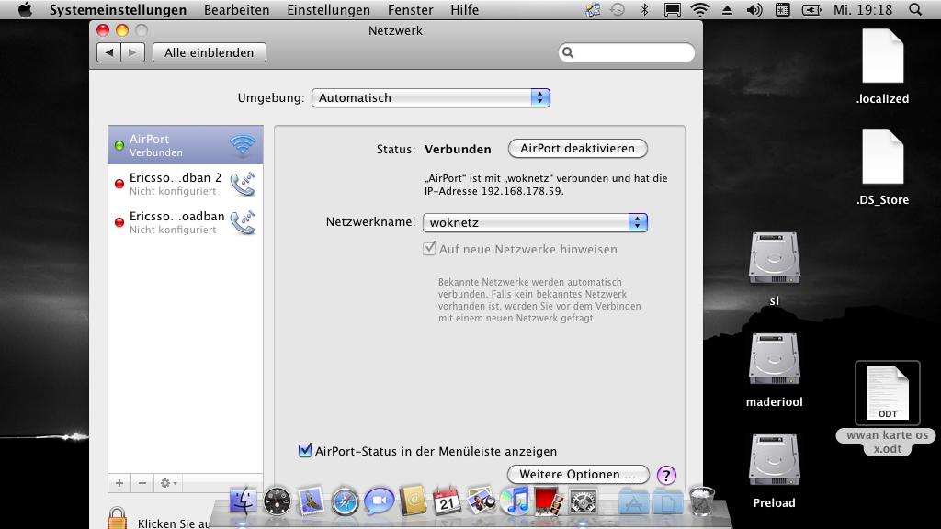Open the Fenster menu

coord(411,9)
